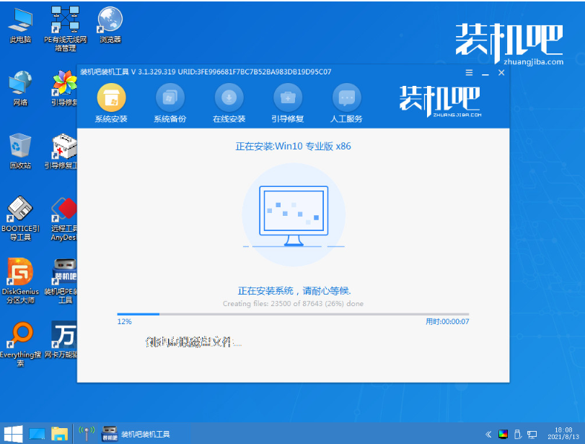Launch PE有线无线网络管理 shortcut
The image size is (585, 444).
[66, 29]
